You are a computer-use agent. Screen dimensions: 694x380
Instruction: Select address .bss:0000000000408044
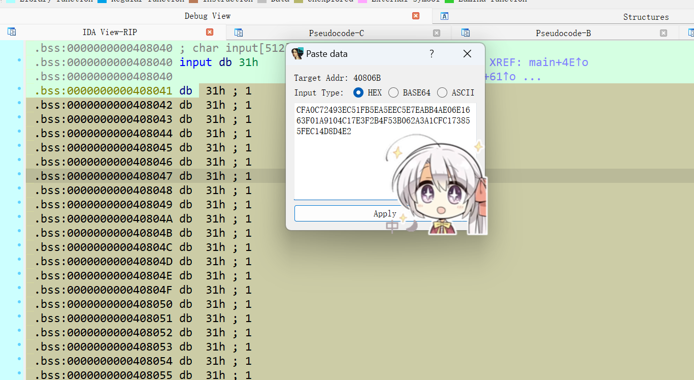104,133
